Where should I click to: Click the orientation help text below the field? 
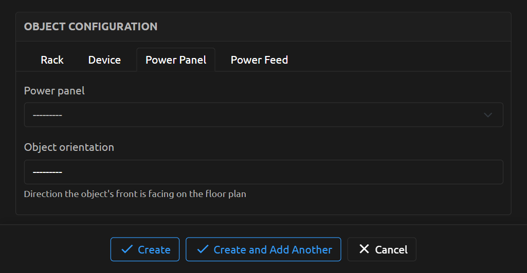pyautogui.click(x=135, y=194)
